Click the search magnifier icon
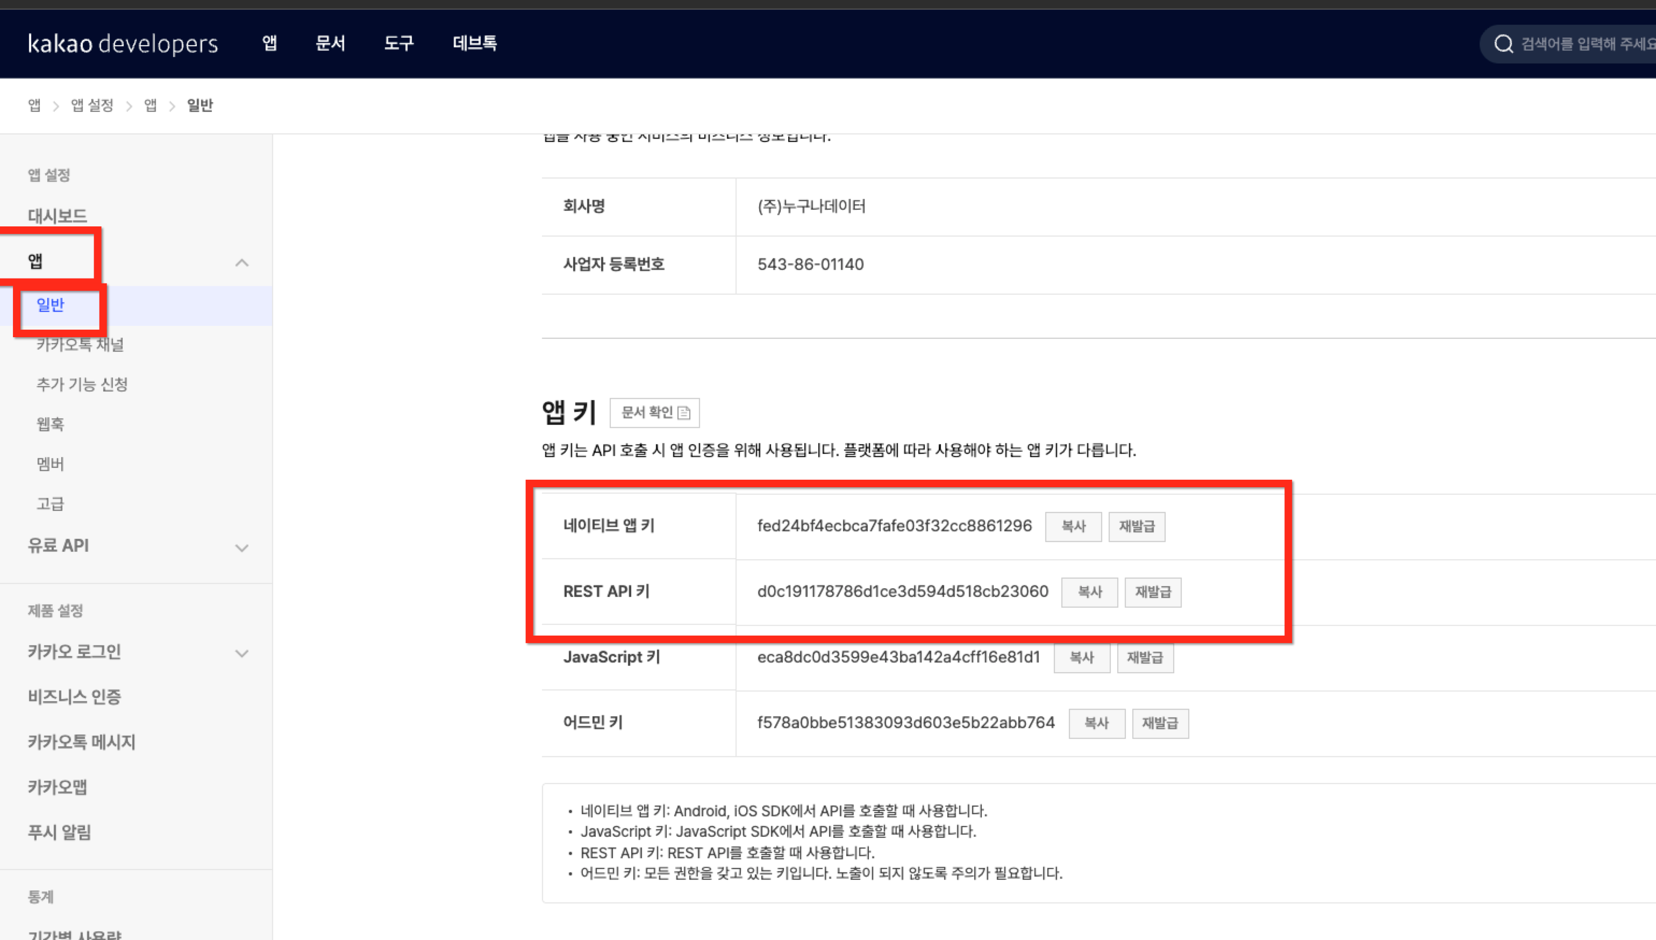The height and width of the screenshot is (940, 1656). point(1503,44)
